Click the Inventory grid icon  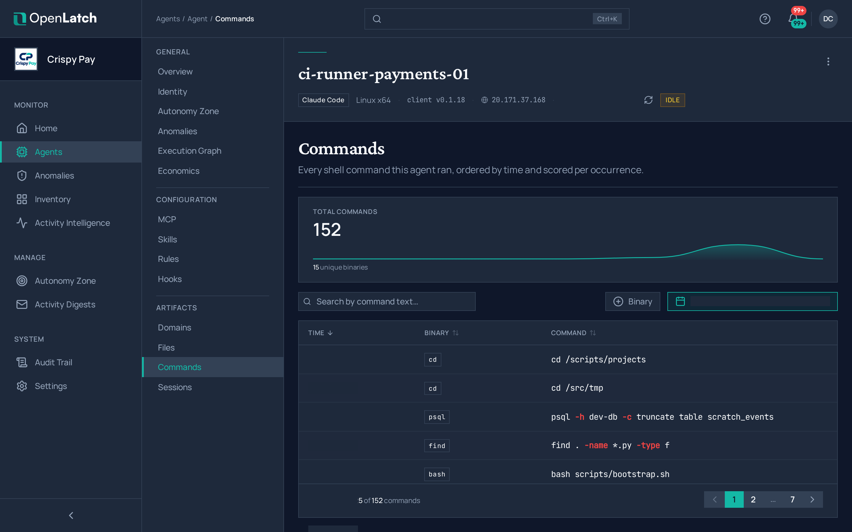pyautogui.click(x=22, y=199)
